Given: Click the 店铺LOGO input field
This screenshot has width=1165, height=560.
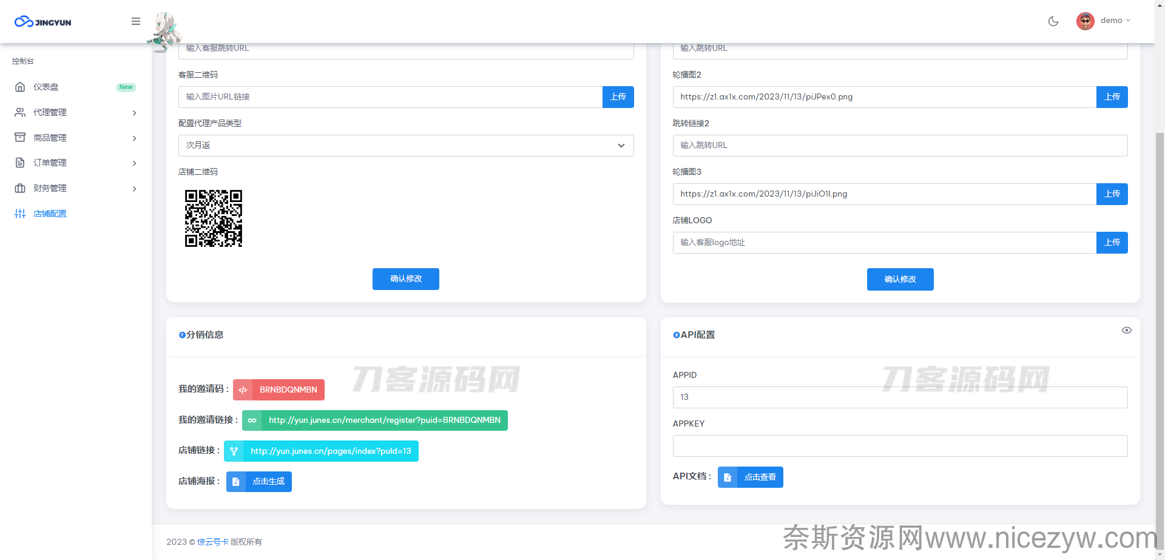Looking at the screenshot, I should [x=885, y=243].
